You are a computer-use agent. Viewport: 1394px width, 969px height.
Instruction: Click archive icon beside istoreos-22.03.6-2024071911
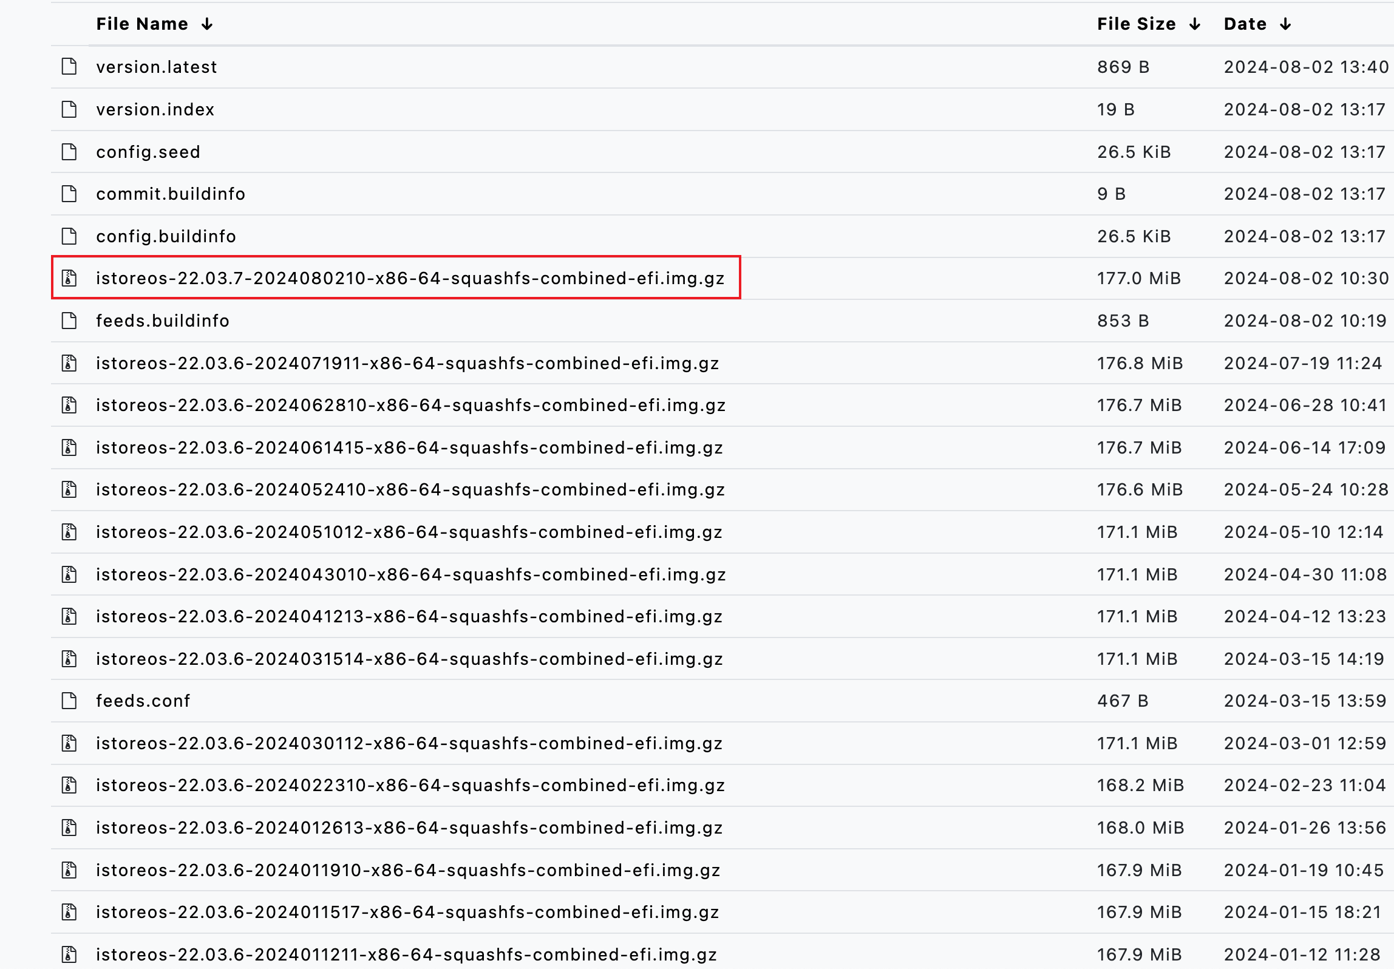coord(69,362)
